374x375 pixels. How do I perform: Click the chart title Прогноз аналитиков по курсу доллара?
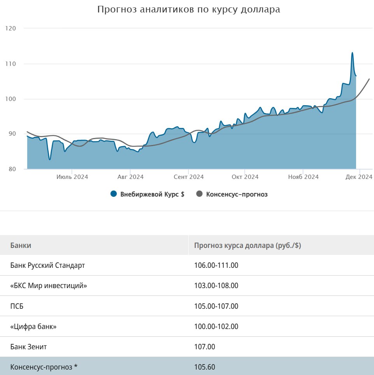click(188, 10)
